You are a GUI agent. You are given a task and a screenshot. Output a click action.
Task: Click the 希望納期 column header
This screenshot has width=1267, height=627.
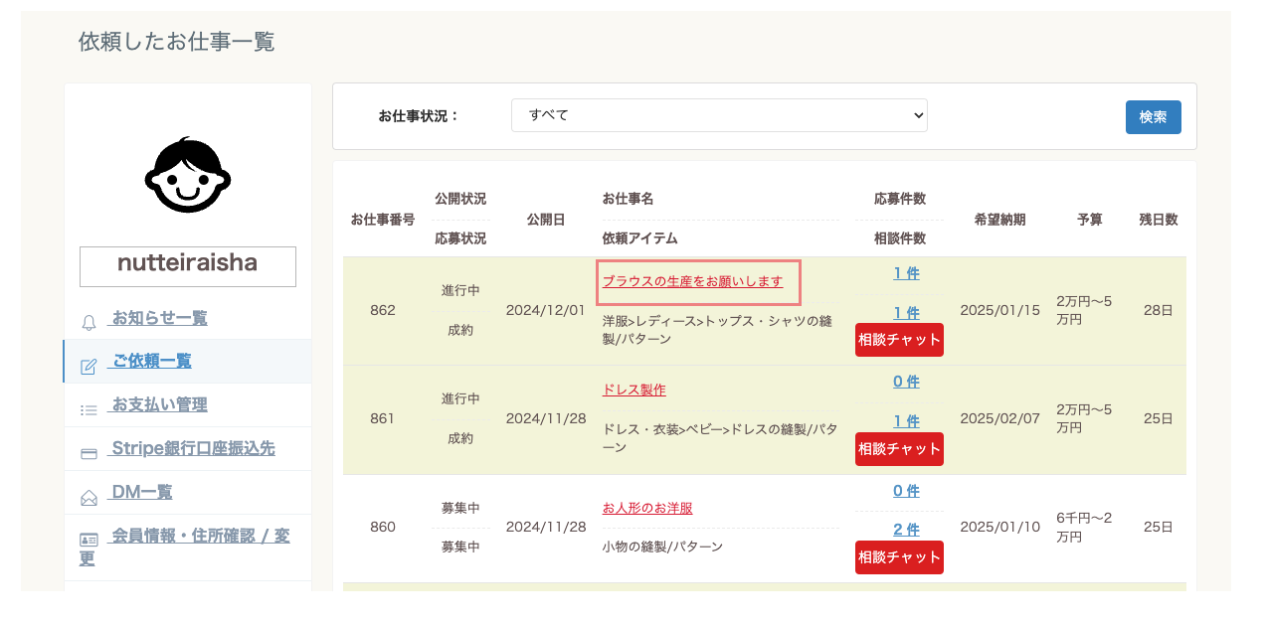point(999,220)
